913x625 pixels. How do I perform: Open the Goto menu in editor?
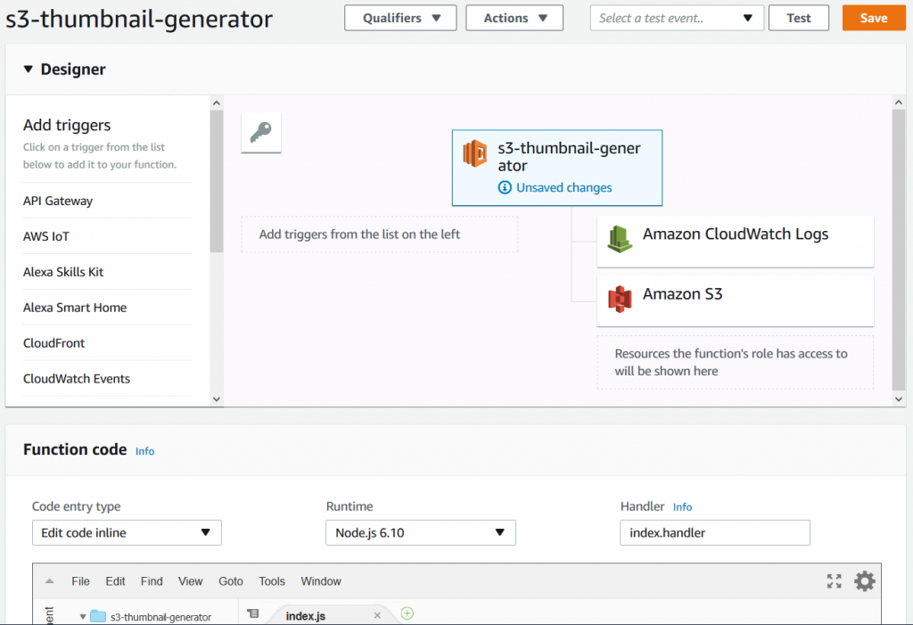coord(231,581)
